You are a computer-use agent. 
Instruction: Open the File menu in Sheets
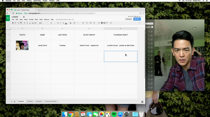coord(13,19)
